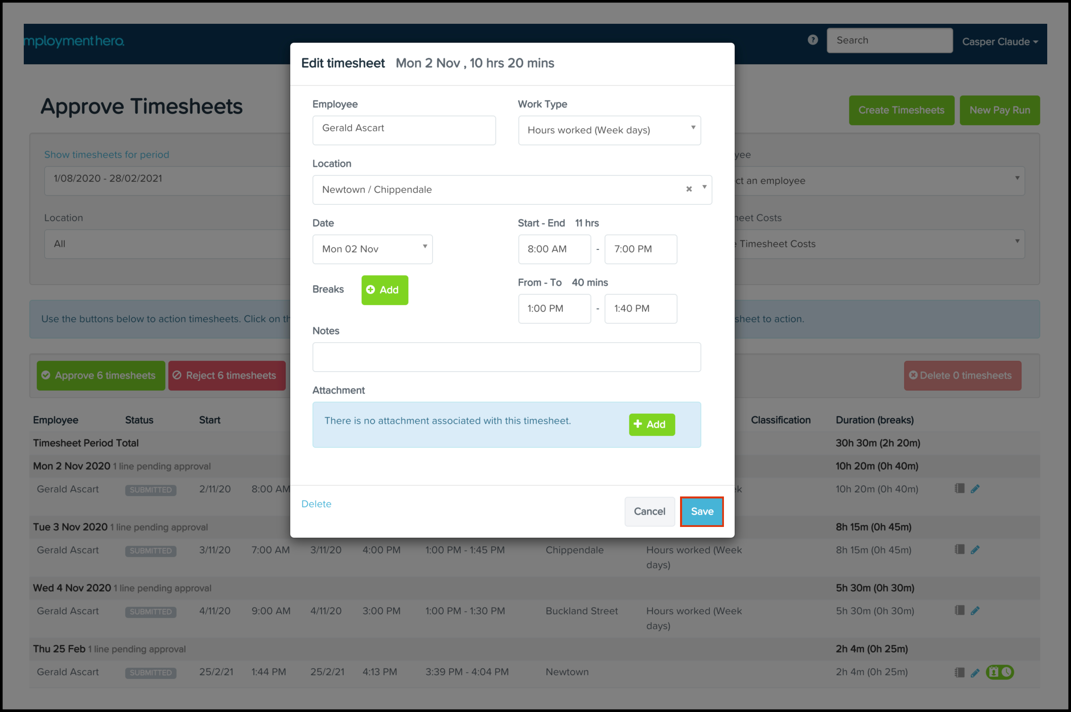Open the Work Type dropdown

tap(609, 130)
